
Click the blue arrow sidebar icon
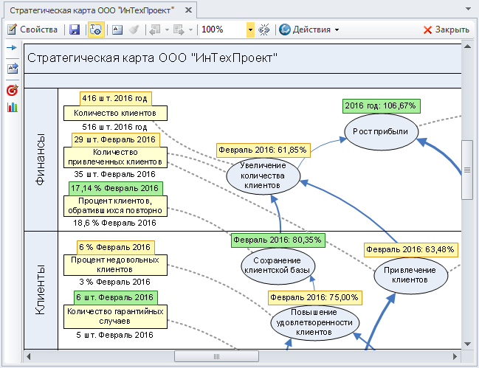coord(12,48)
